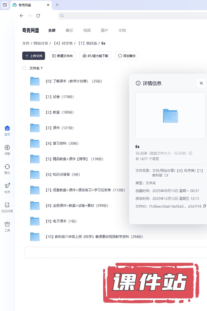The width and height of the screenshot is (207, 311).
Task: Switch to the 图片 tab
Action: pyautogui.click(x=105, y=30)
